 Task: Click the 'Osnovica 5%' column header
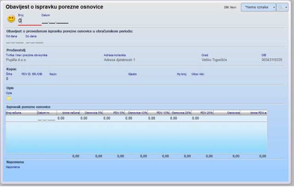click(91, 112)
